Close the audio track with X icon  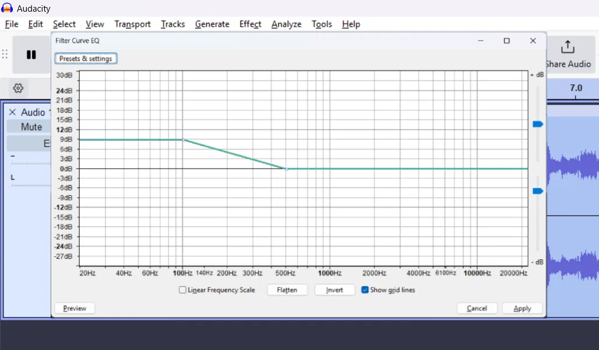(x=12, y=112)
